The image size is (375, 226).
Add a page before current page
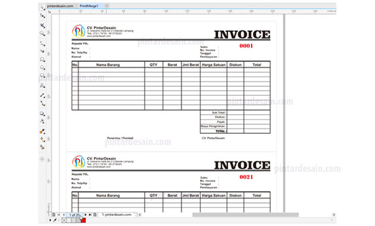click(x=54, y=215)
